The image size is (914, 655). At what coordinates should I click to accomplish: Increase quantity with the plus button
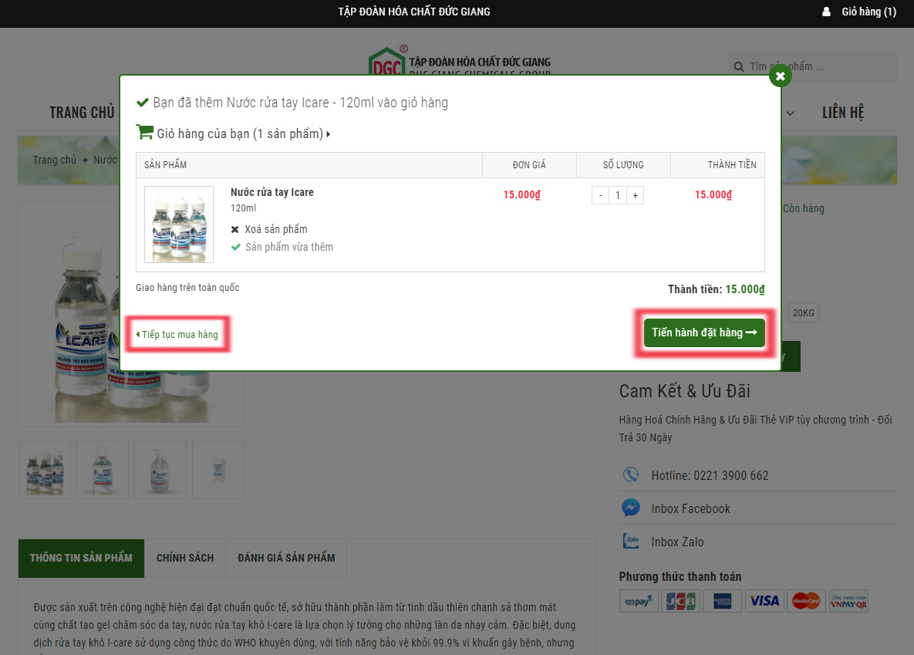pos(636,195)
